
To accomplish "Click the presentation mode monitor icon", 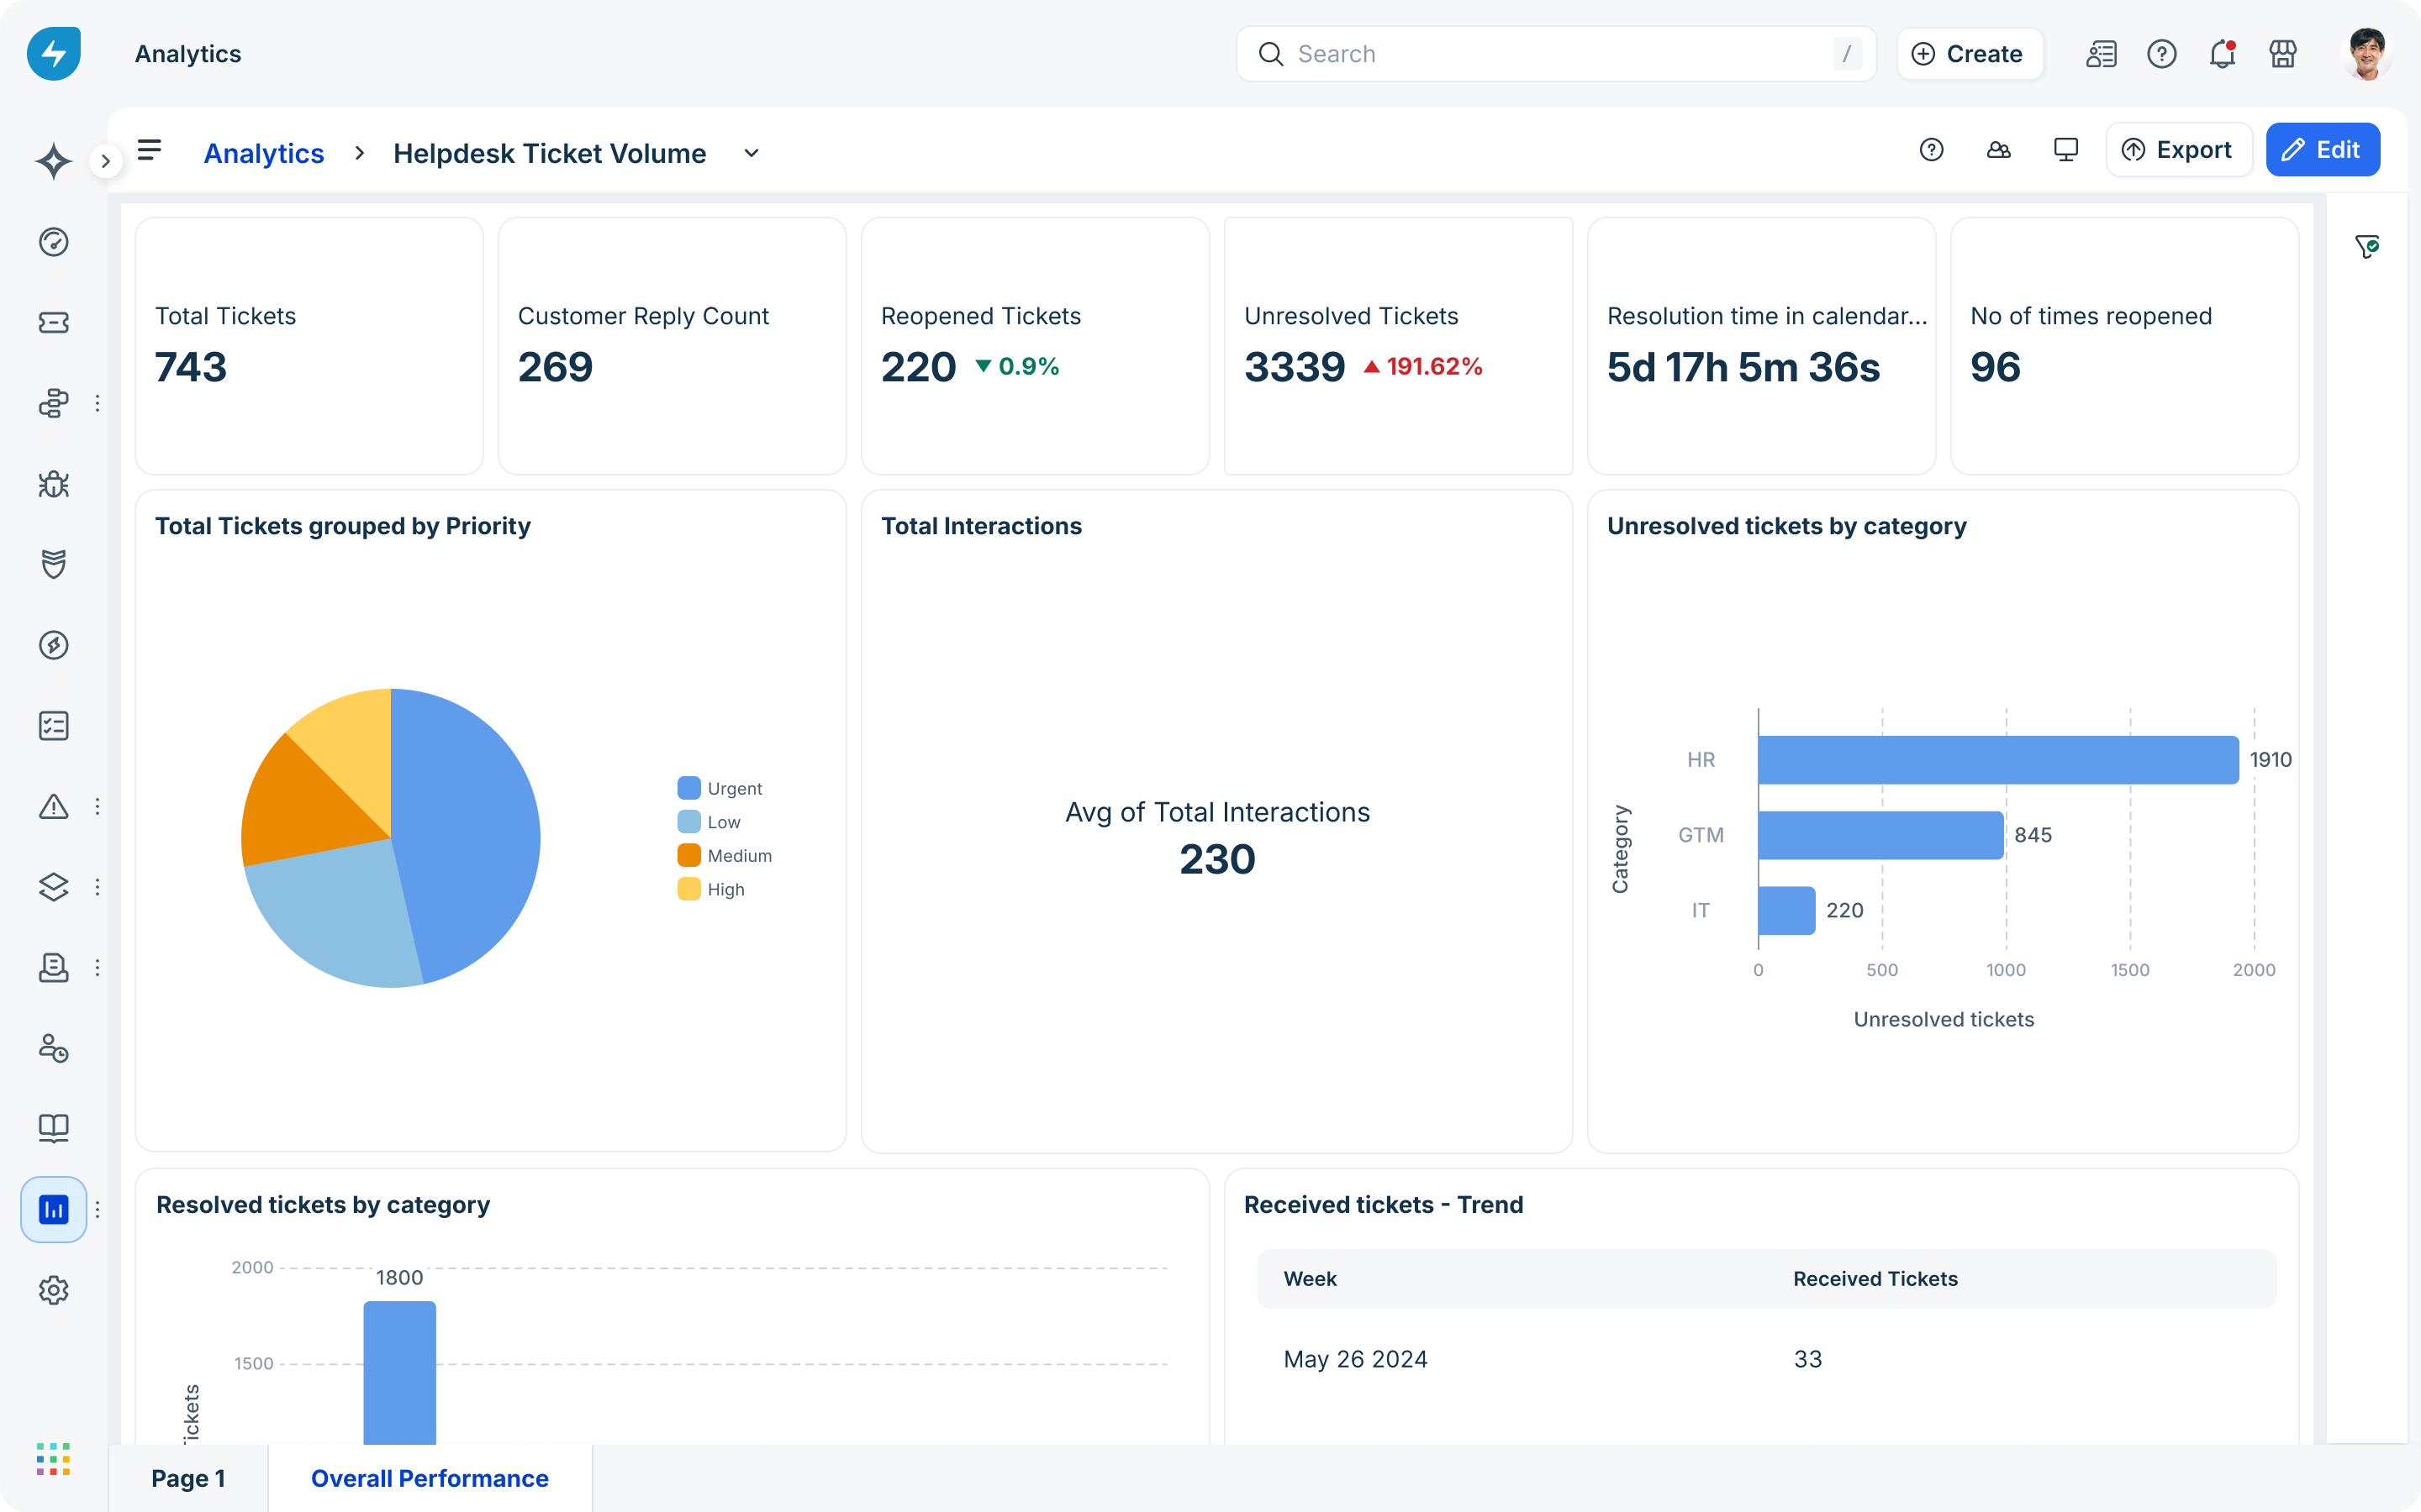I will 2066,150.
